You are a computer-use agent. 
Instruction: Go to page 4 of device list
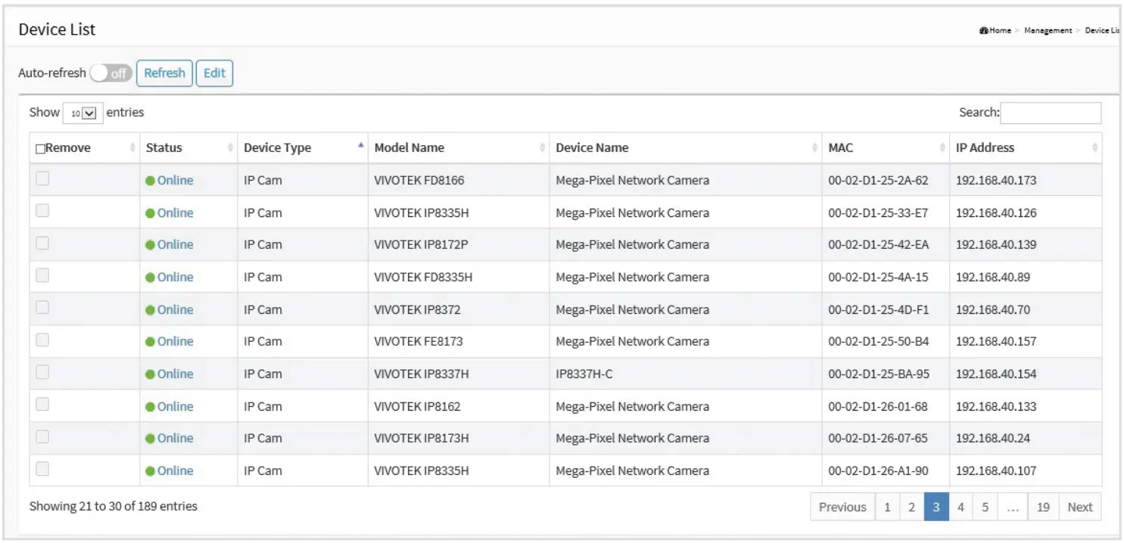pyautogui.click(x=961, y=507)
